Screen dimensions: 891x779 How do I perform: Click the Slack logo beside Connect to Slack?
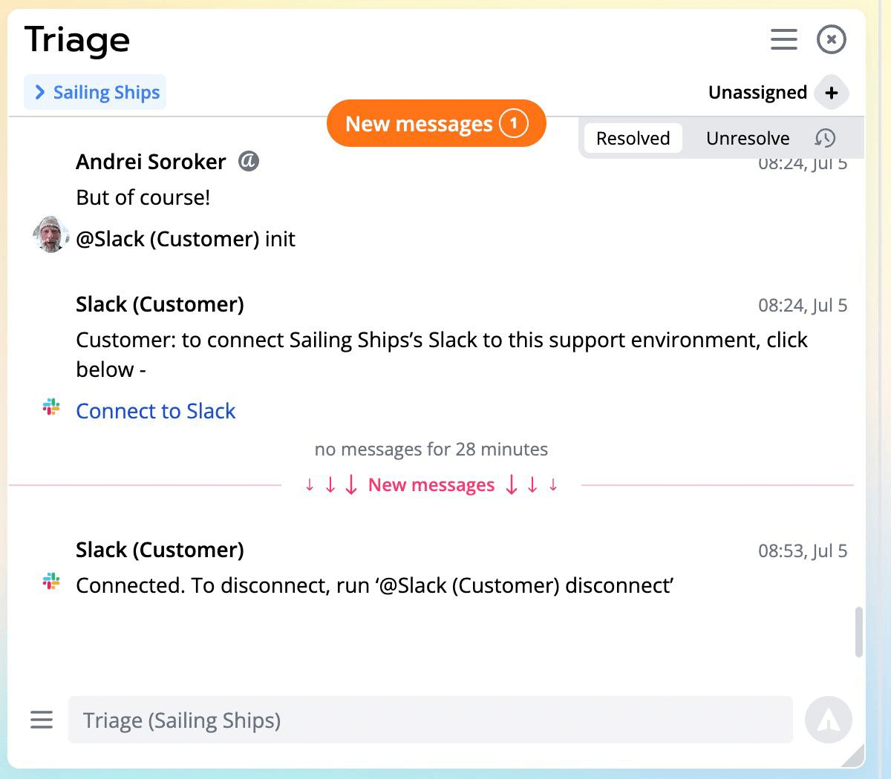[51, 407]
